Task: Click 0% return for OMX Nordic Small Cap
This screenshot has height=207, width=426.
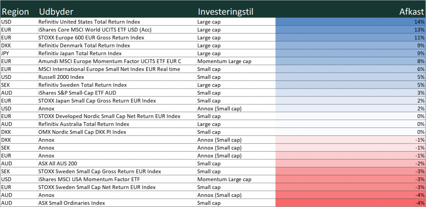Action: tap(421, 132)
